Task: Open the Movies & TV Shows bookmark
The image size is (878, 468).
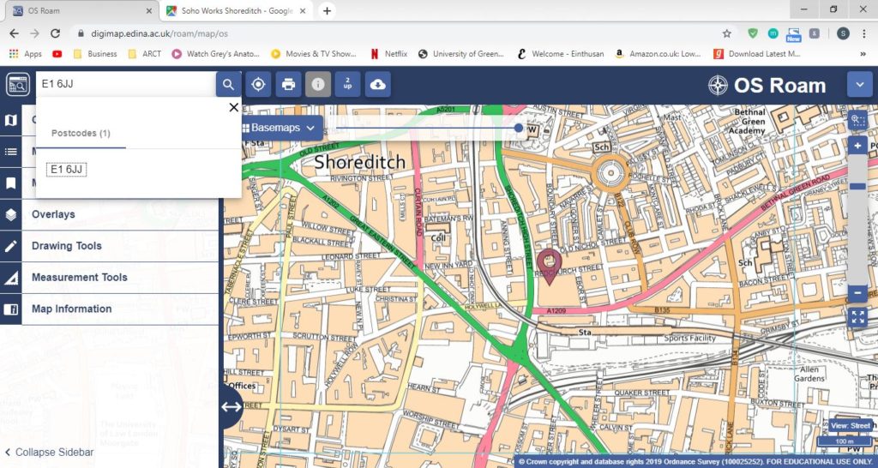Action: [x=314, y=54]
